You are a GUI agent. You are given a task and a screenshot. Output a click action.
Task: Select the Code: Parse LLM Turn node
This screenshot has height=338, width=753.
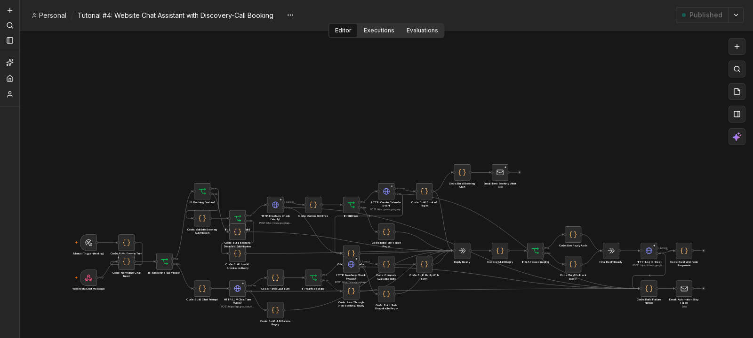(275, 278)
